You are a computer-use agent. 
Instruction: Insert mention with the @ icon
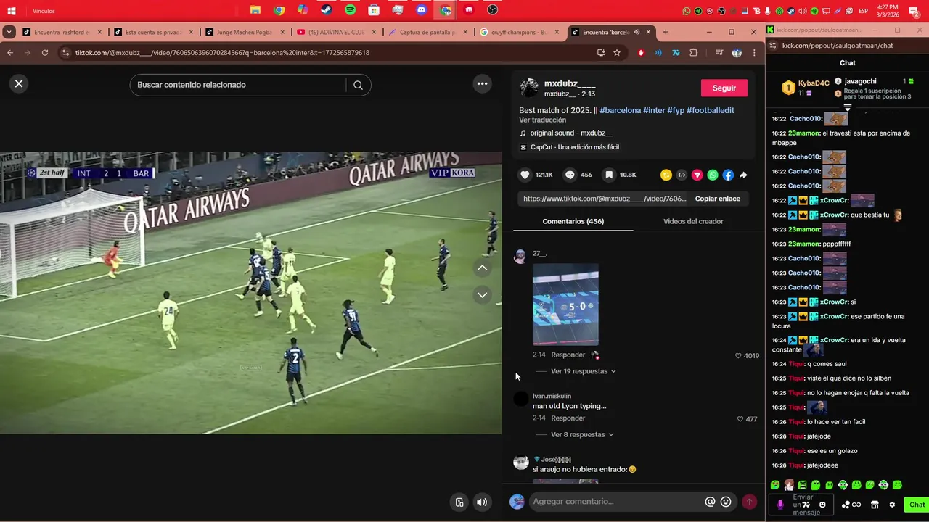pyautogui.click(x=710, y=502)
